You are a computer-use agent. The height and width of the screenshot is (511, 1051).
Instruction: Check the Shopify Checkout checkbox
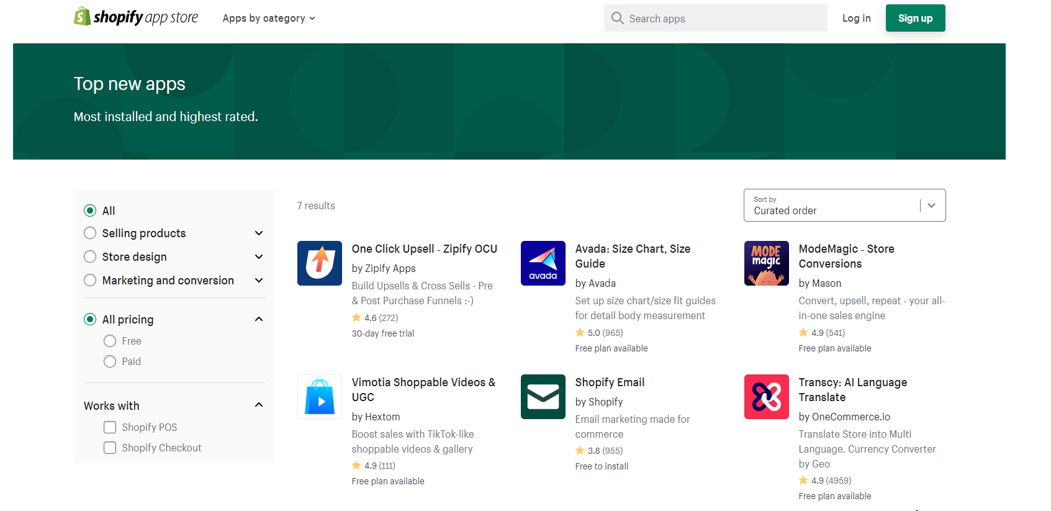110,448
